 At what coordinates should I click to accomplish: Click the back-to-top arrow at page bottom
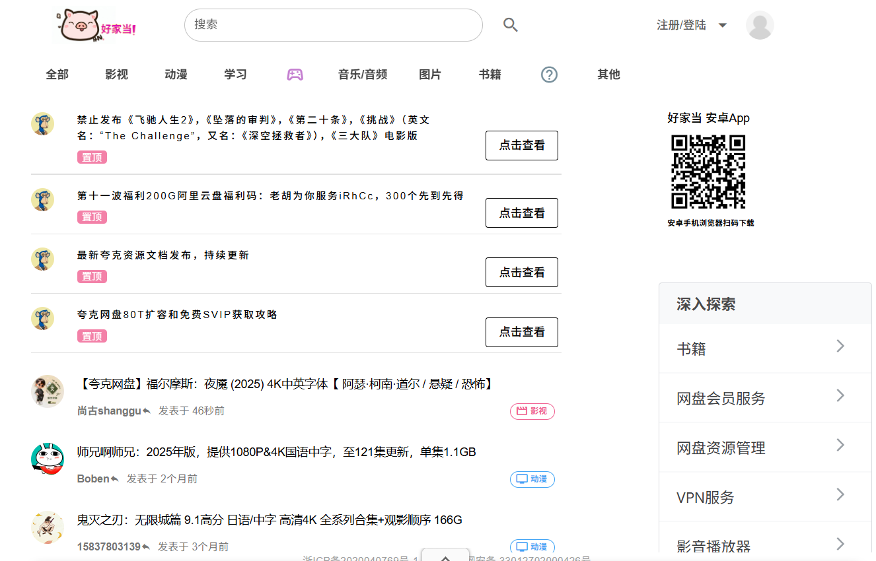tap(445, 558)
